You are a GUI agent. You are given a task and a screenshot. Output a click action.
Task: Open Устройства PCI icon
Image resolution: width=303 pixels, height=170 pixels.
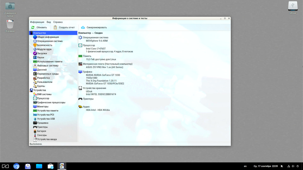(35, 115)
